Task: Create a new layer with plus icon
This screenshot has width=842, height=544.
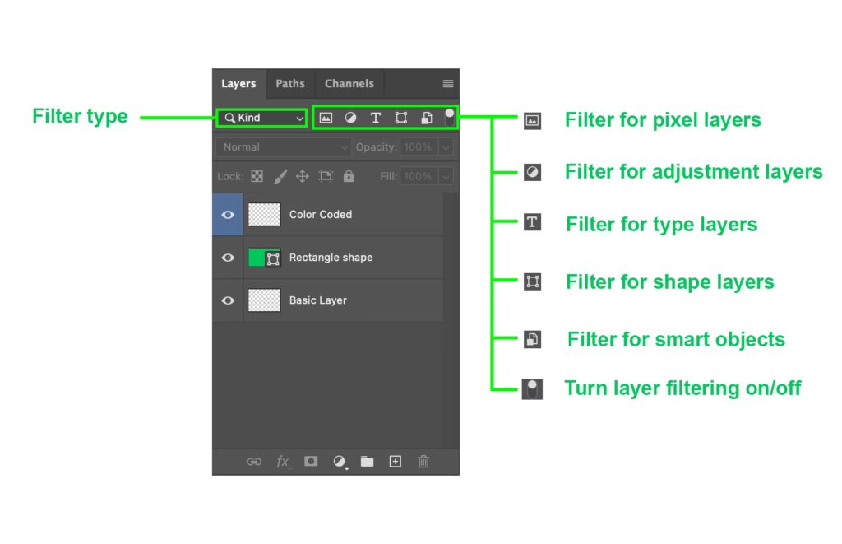Action: tap(396, 462)
